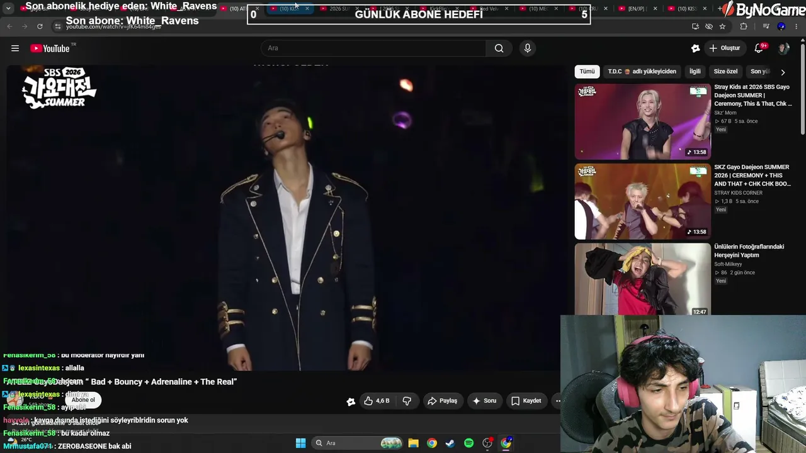The image size is (806, 453).
Task: Open OBS Studio from the taskbar
Action: [487, 443]
